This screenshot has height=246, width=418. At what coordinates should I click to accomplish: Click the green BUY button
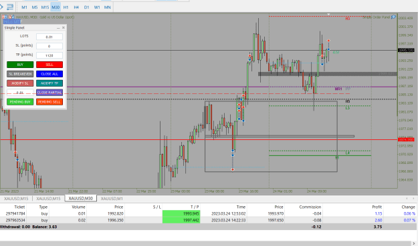[20, 65]
